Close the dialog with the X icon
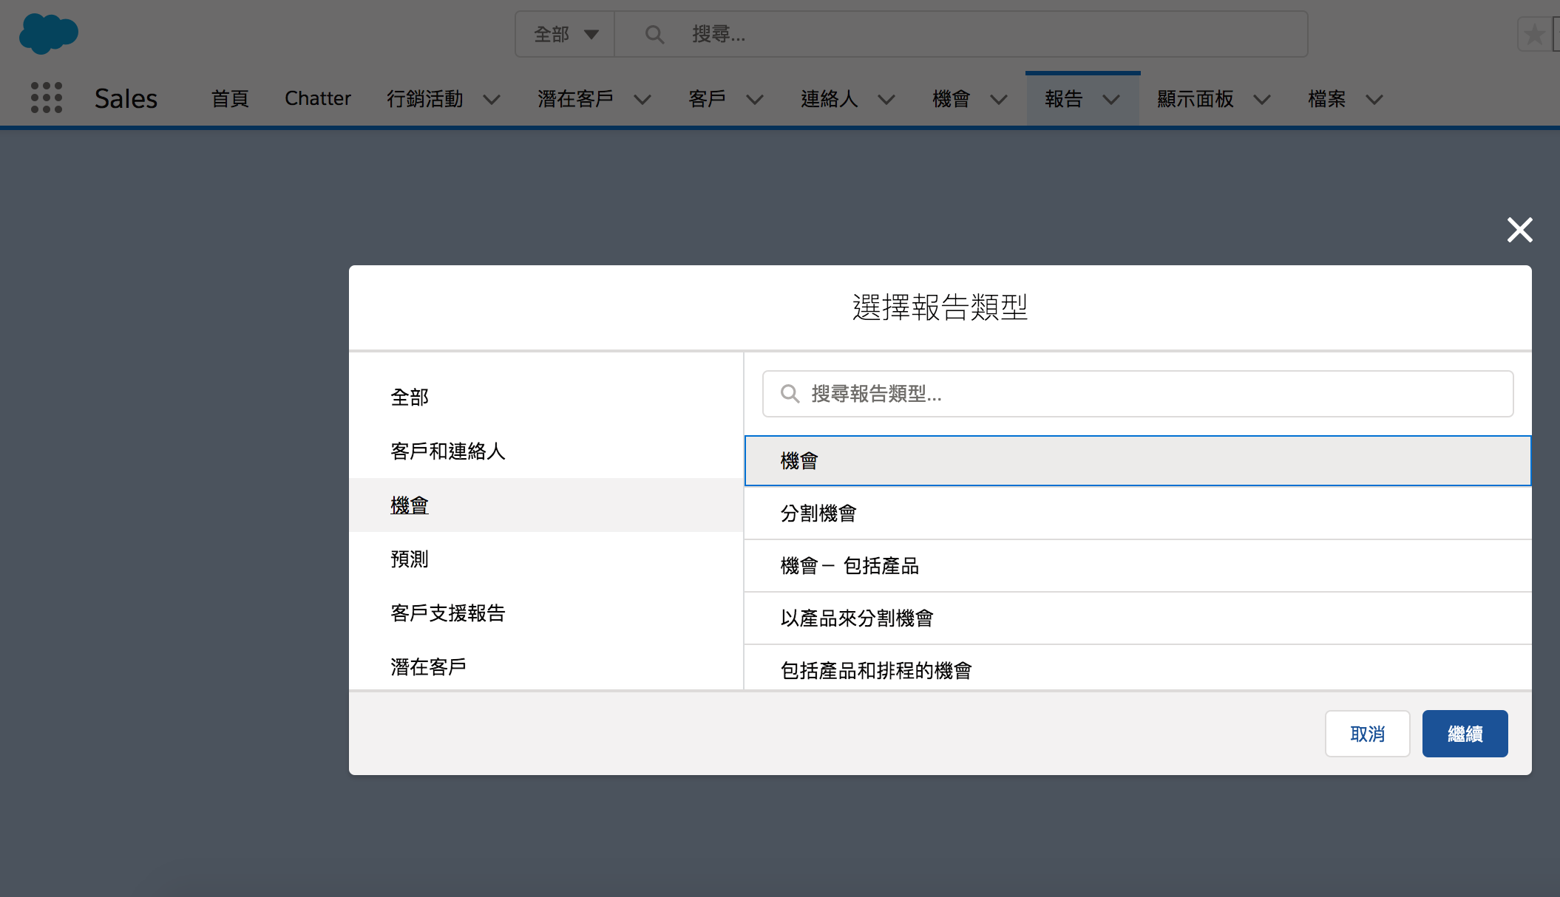 pos(1520,230)
